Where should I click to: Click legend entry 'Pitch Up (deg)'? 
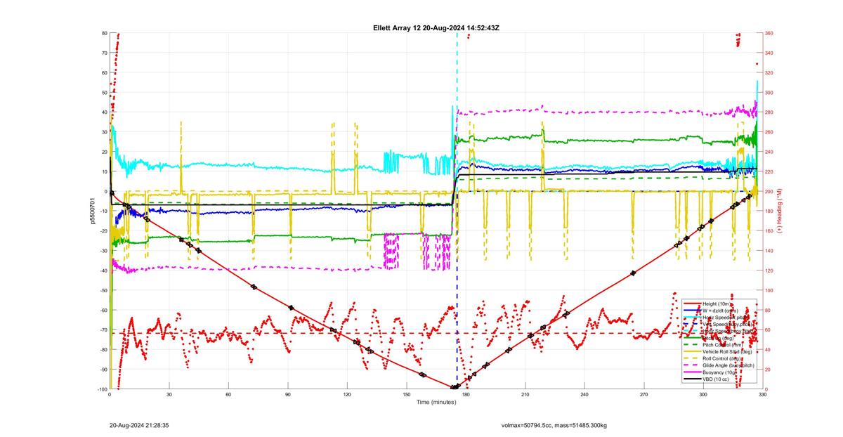tap(718, 338)
